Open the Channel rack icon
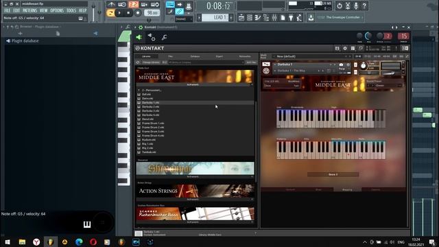This screenshot has width=439, height=247. coord(250,18)
